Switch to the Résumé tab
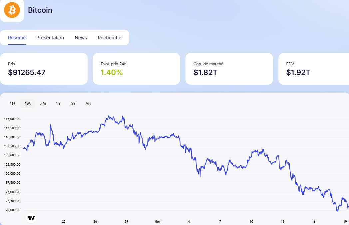The height and width of the screenshot is (225, 349). tap(17, 38)
